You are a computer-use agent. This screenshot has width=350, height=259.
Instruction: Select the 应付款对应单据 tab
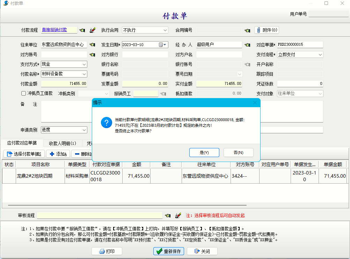(x=22, y=143)
